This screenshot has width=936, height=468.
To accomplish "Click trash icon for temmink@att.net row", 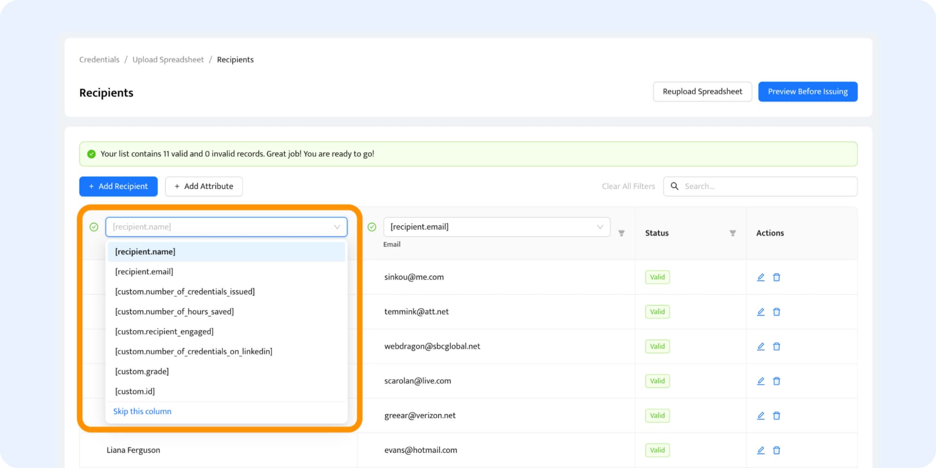I will (x=777, y=312).
